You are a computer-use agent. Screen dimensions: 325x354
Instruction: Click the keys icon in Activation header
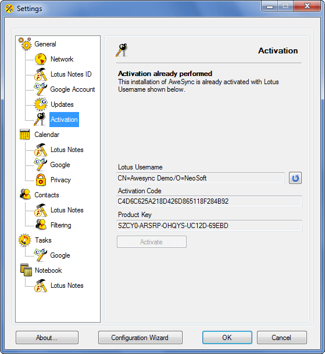point(122,50)
